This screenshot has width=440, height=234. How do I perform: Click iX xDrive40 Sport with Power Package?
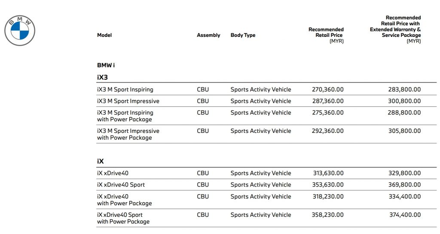pyautogui.click(x=123, y=218)
